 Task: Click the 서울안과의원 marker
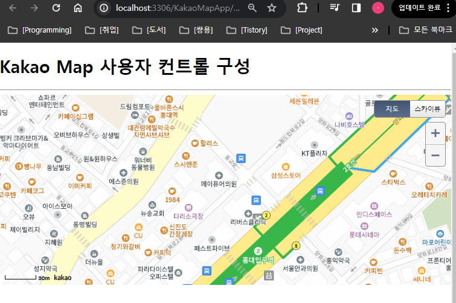300,260
